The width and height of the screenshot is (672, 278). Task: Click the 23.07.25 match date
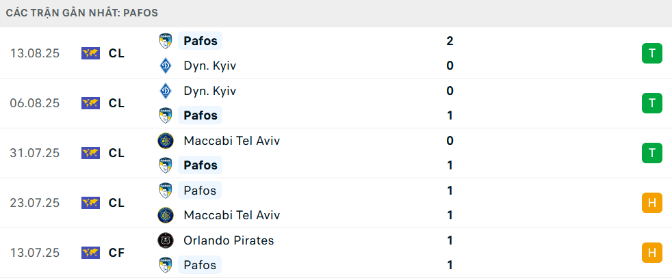tap(35, 203)
